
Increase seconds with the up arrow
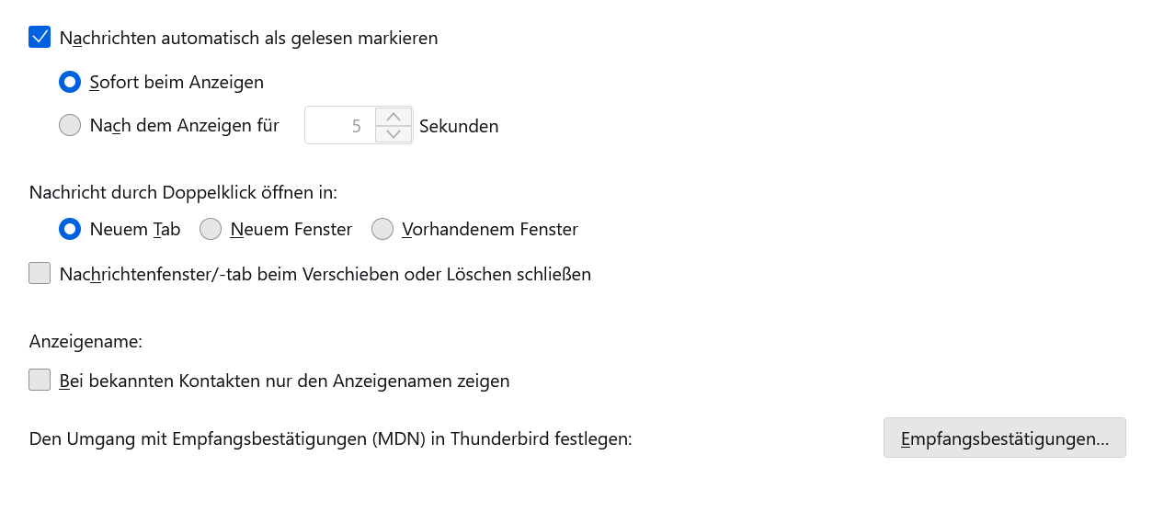(x=394, y=117)
